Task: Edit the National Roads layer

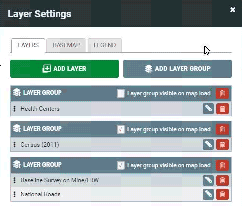Action: [x=208, y=194]
